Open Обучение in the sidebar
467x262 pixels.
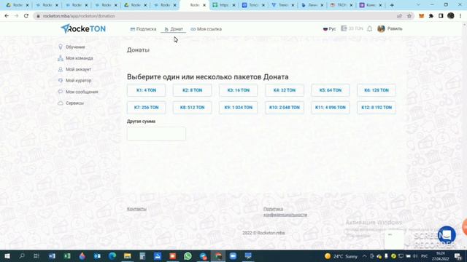(x=72, y=47)
